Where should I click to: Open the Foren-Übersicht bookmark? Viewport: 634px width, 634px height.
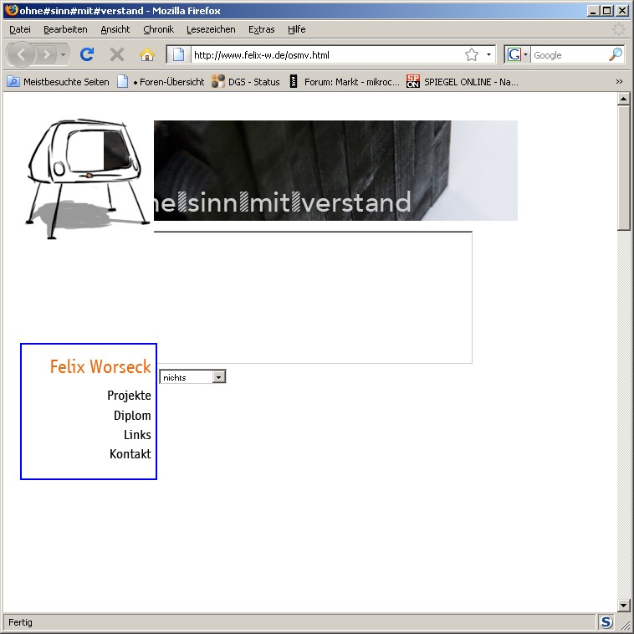[161, 82]
